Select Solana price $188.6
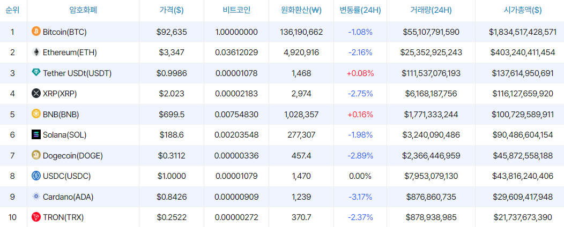The width and height of the screenshot is (564, 227). click(x=172, y=135)
